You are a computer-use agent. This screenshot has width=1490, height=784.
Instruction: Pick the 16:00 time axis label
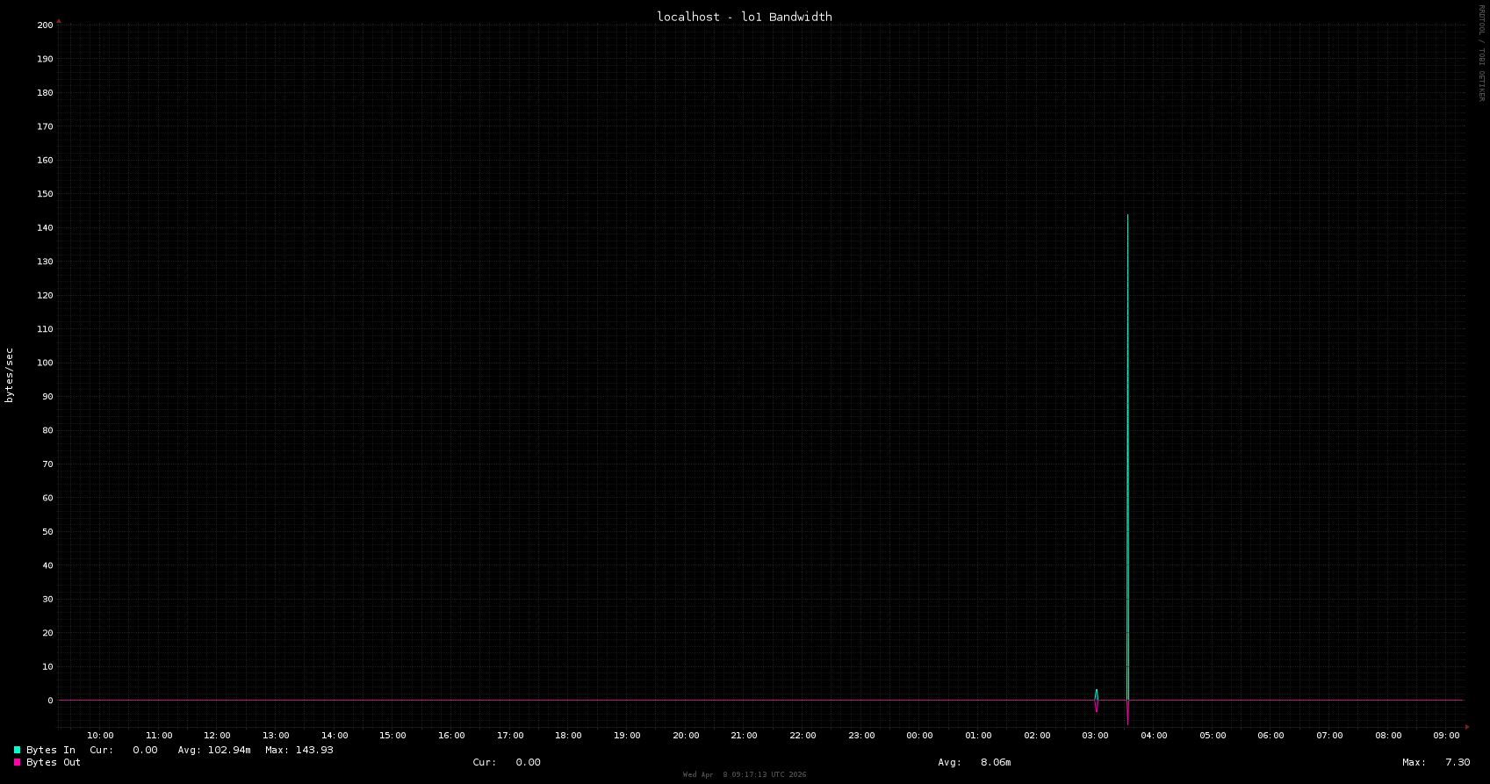pyautogui.click(x=451, y=736)
